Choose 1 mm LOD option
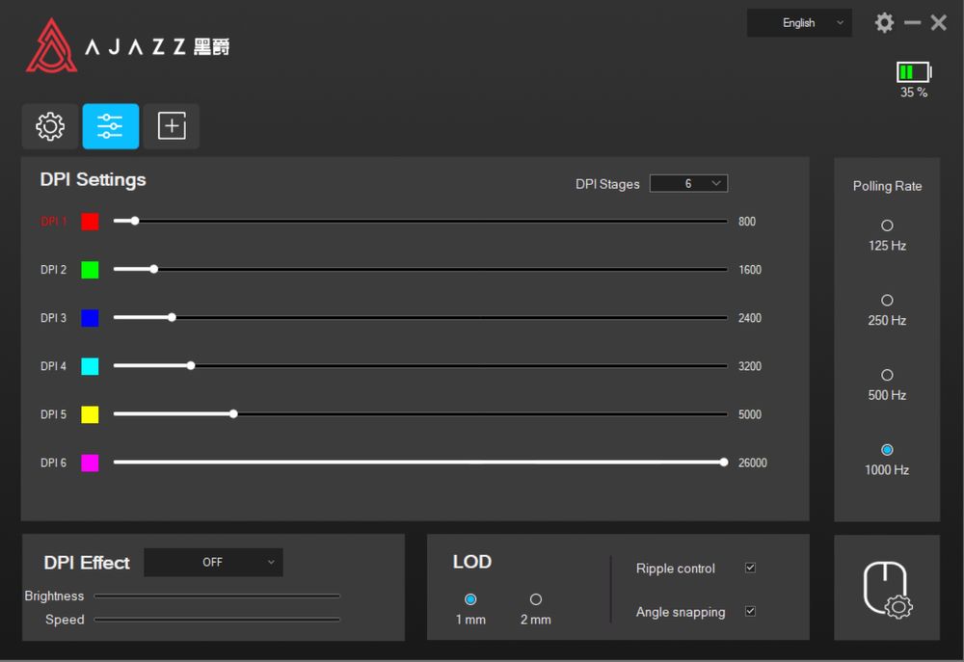964x662 pixels. click(x=470, y=599)
